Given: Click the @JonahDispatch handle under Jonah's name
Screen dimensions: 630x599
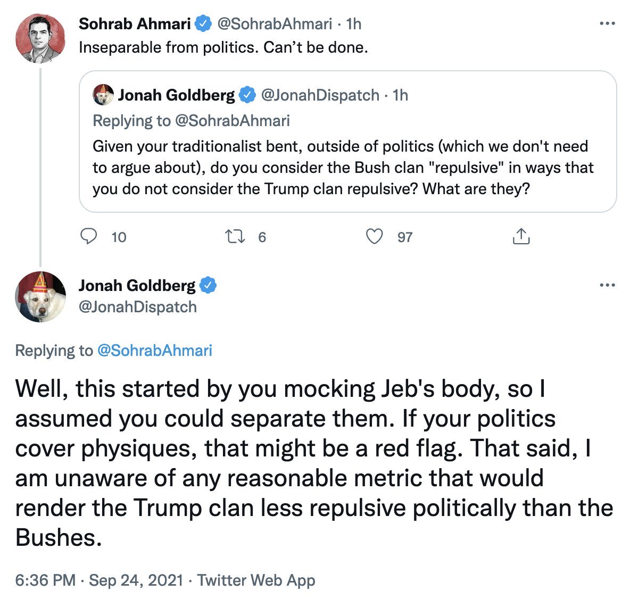Looking at the screenshot, I should pyautogui.click(x=137, y=307).
